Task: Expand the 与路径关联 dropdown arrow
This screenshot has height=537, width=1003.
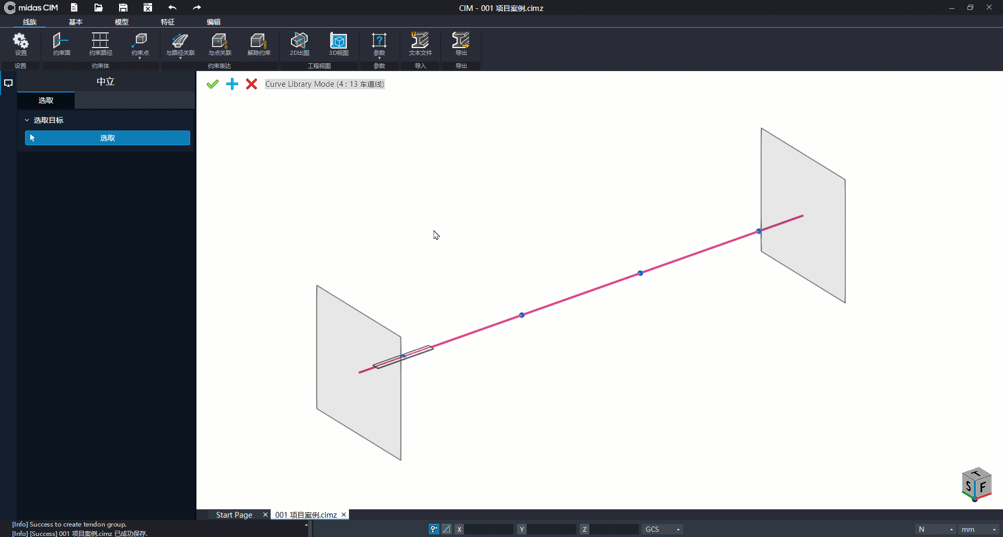Action: coord(180,58)
